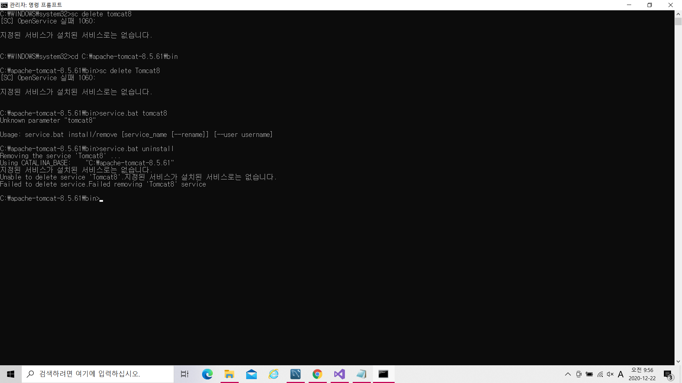
Task: Switch to Google Chrome
Action: click(x=318, y=374)
